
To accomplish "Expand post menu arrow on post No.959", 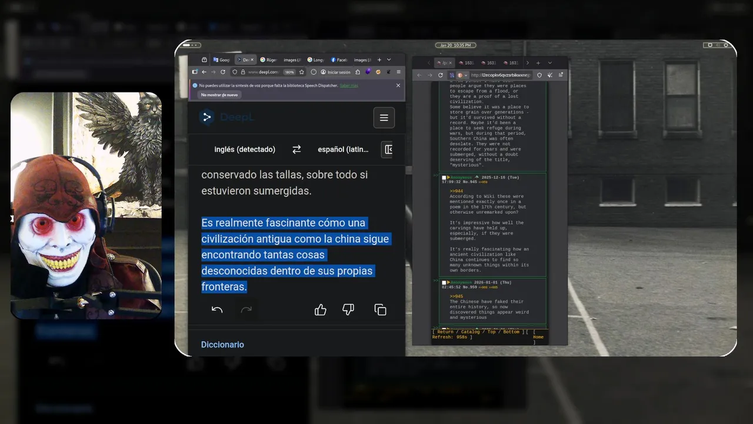I will [x=448, y=283].
